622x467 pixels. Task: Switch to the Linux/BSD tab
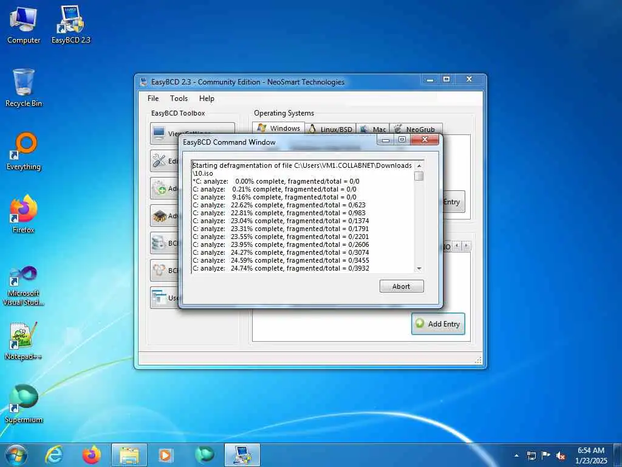click(x=330, y=129)
